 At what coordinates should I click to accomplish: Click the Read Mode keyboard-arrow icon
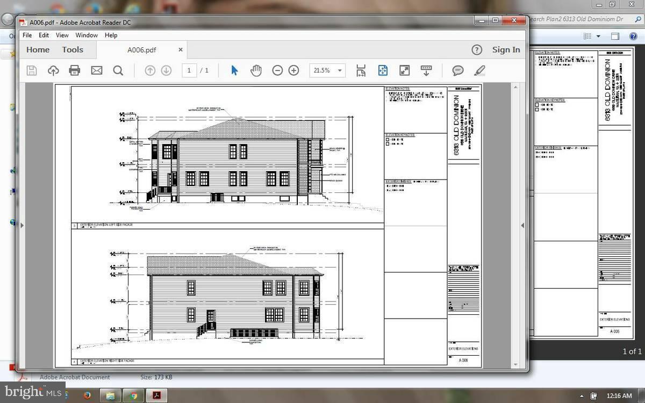pyautogui.click(x=426, y=70)
